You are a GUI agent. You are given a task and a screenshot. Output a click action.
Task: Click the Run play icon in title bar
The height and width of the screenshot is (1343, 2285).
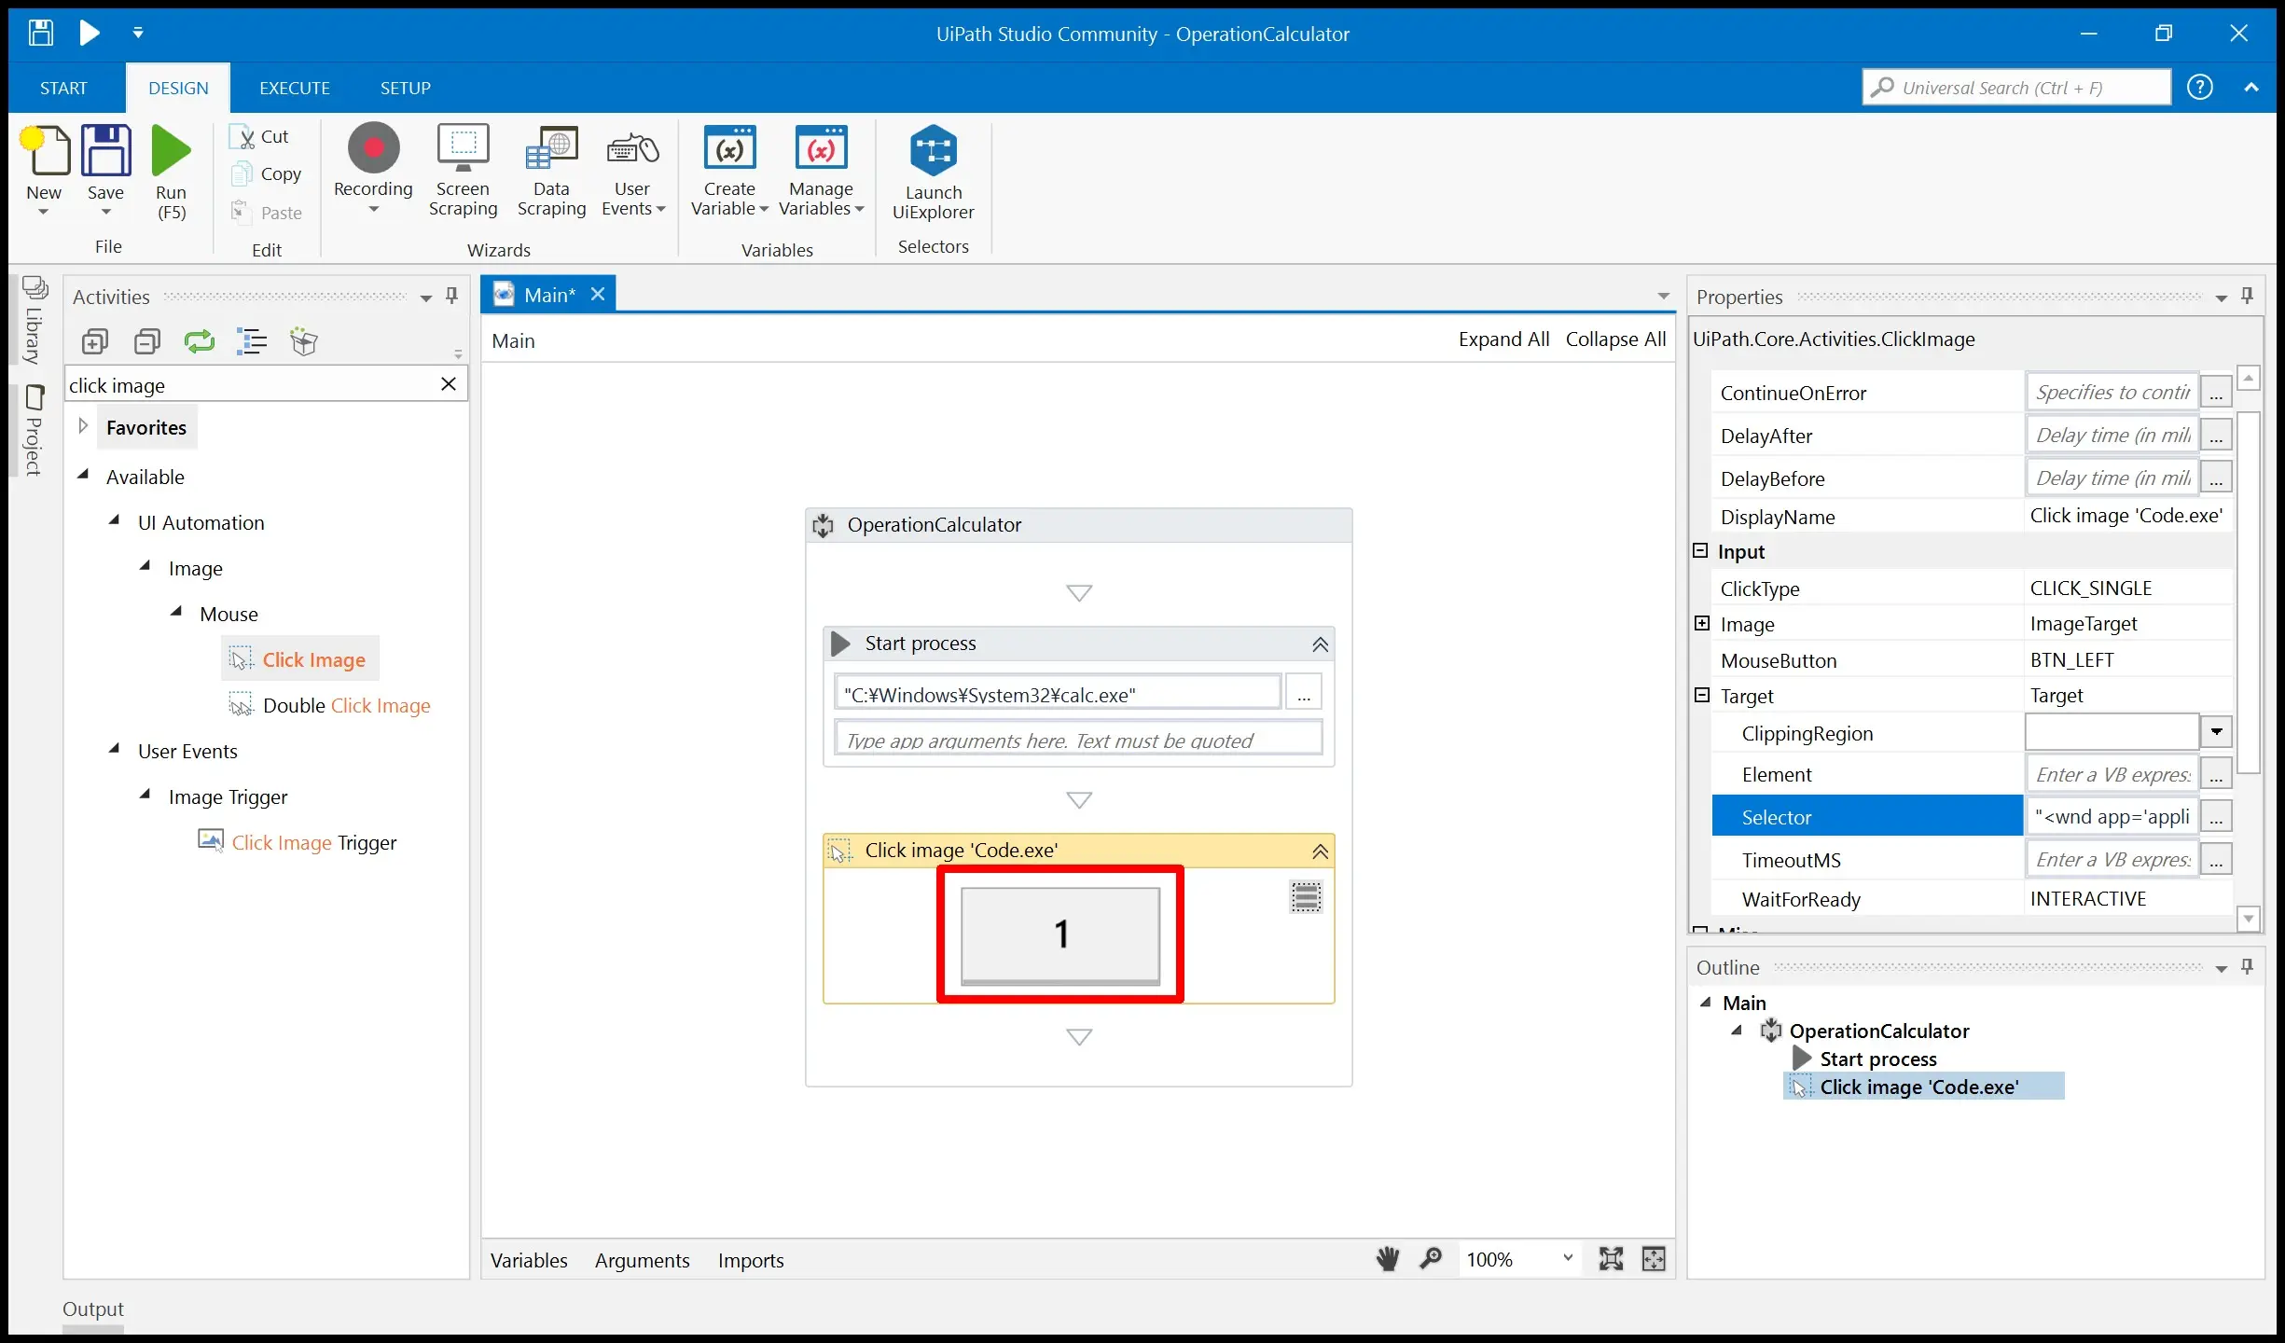click(90, 34)
